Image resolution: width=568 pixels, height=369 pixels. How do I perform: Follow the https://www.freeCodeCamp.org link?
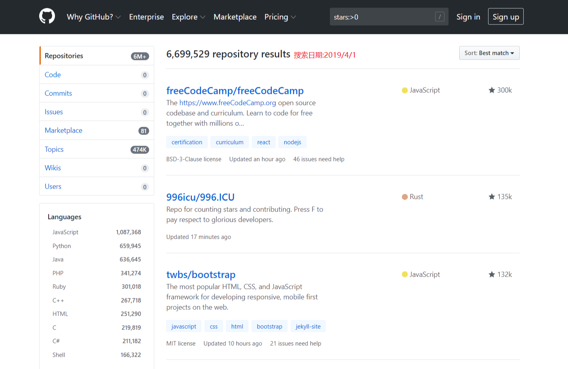pyautogui.click(x=228, y=103)
